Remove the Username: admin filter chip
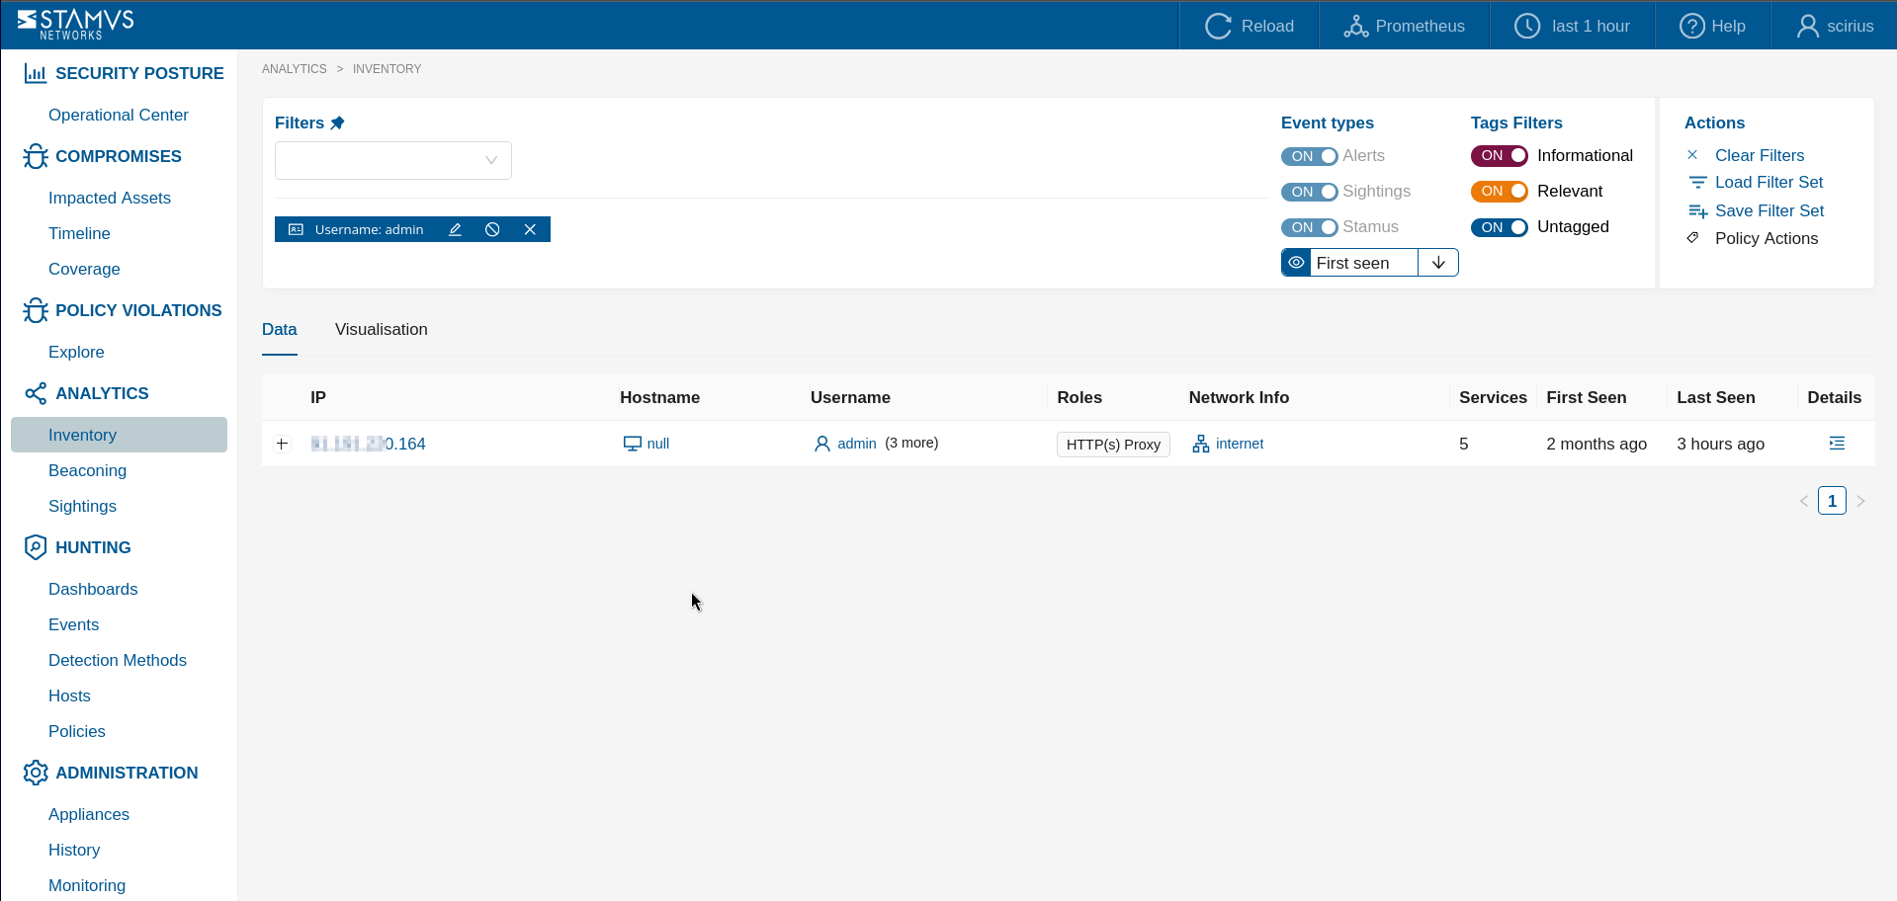Screen dimensions: 1897x901 [530, 229]
